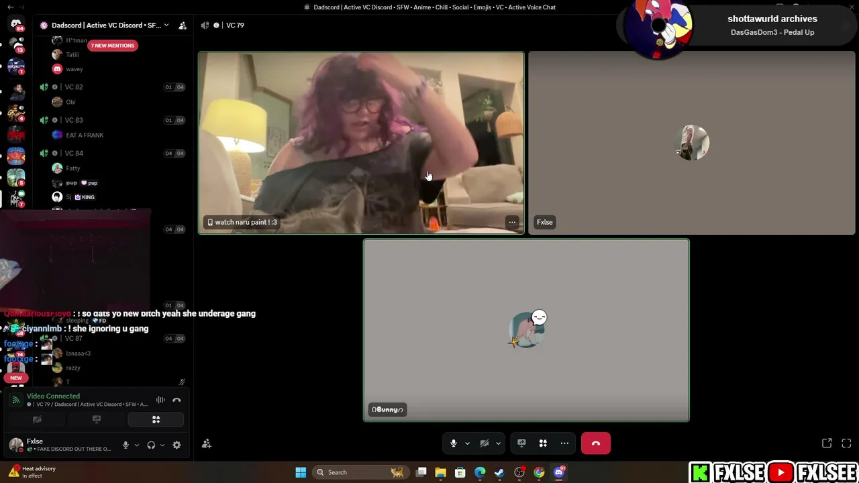Open Windows Start menu

(x=301, y=472)
